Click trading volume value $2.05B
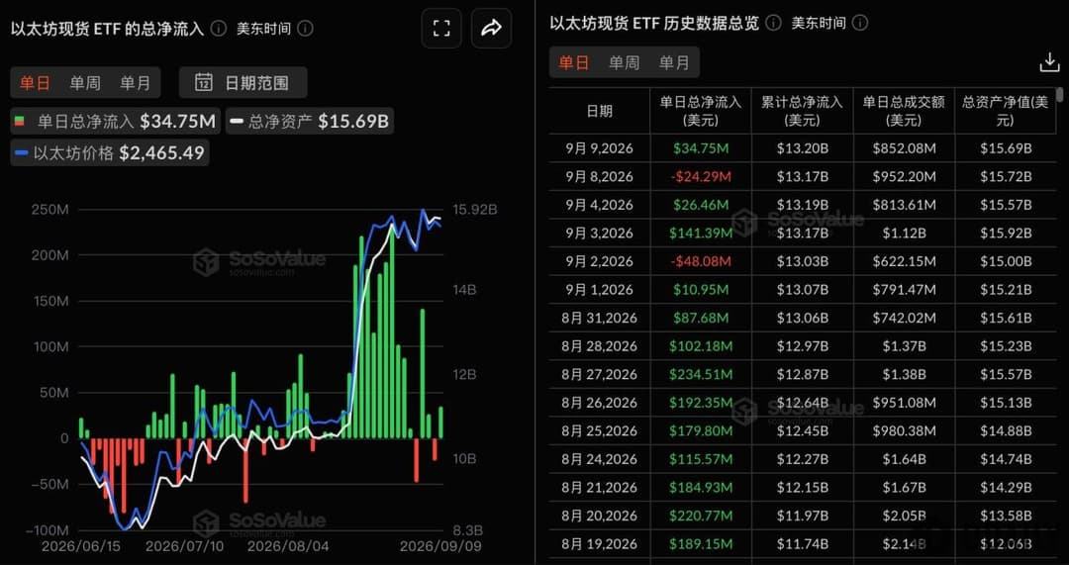Image resolution: width=1069 pixels, height=565 pixels. click(904, 516)
